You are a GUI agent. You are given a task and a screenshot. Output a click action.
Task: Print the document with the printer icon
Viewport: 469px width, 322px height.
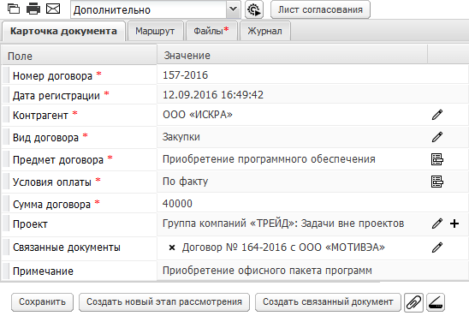[33, 9]
